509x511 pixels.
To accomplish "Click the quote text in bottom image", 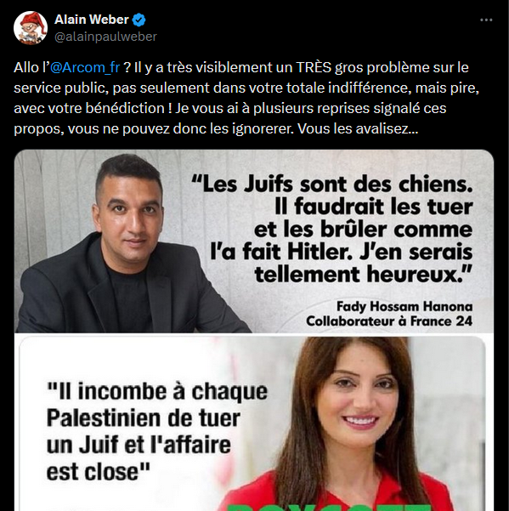I will (x=157, y=431).
